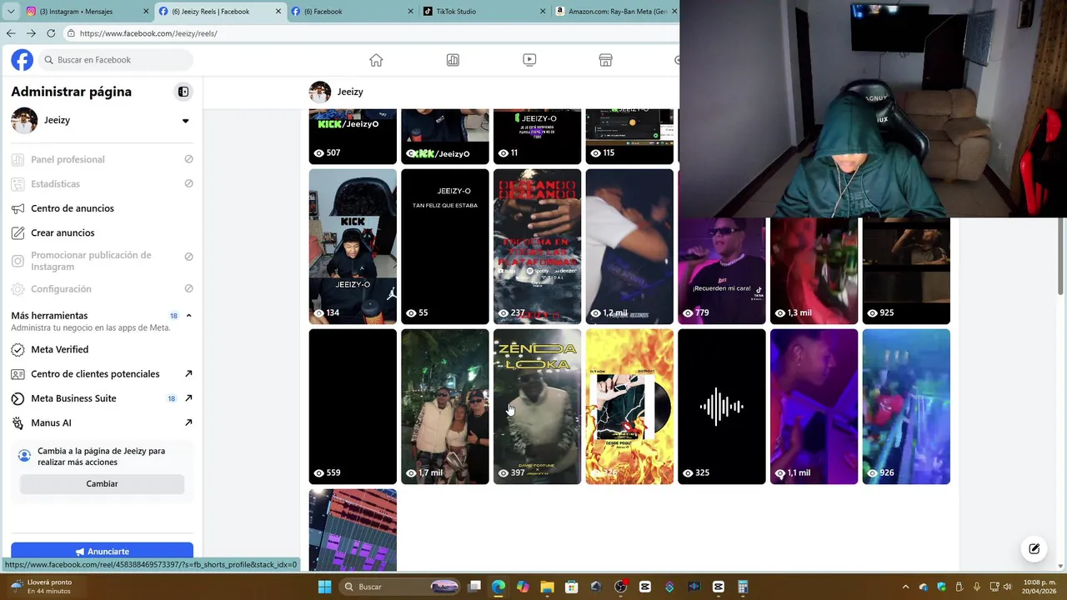Open Microsoft Store from the taskbar
The height and width of the screenshot is (600, 1067).
pyautogui.click(x=572, y=587)
